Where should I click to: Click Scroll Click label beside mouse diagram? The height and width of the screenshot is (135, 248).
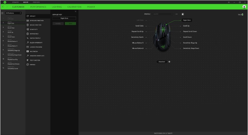pyautogui.click(x=139, y=26)
